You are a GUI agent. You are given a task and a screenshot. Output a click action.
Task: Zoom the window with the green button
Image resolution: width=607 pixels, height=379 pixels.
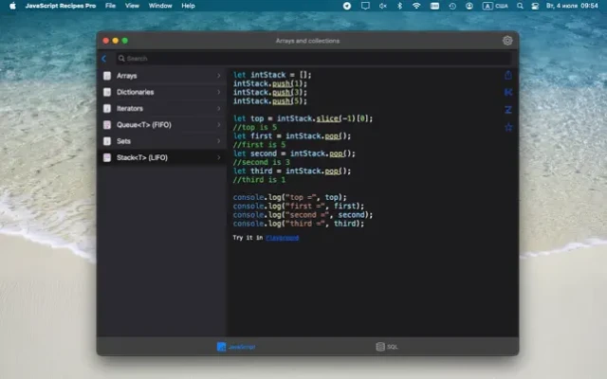124,41
